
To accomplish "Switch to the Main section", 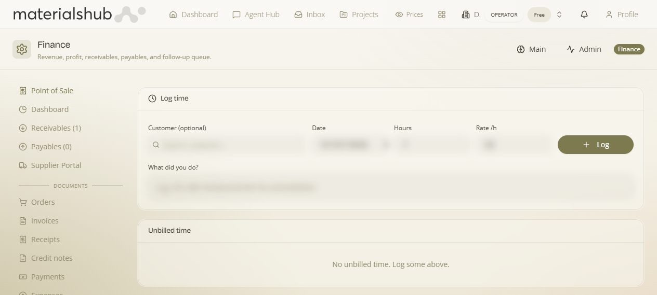I will 531,49.
